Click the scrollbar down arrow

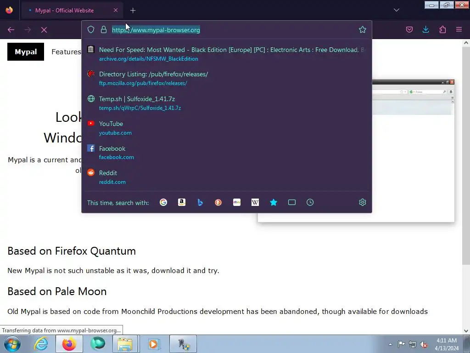tap(466, 331)
